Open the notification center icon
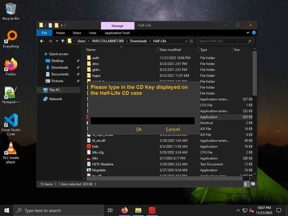 pos(279,210)
